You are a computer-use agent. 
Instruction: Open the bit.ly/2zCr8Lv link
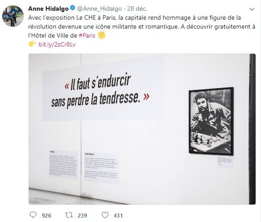[57, 44]
